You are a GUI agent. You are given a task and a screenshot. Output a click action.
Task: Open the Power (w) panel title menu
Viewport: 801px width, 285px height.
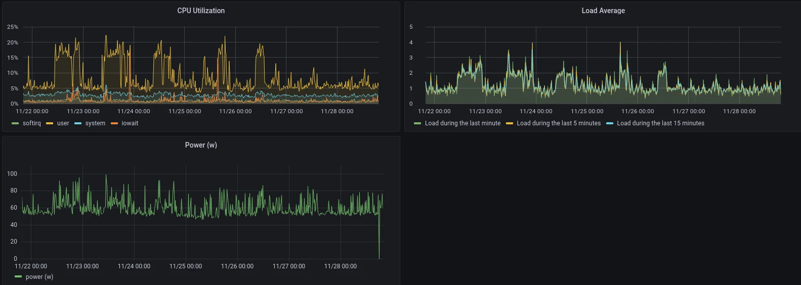pyautogui.click(x=201, y=145)
